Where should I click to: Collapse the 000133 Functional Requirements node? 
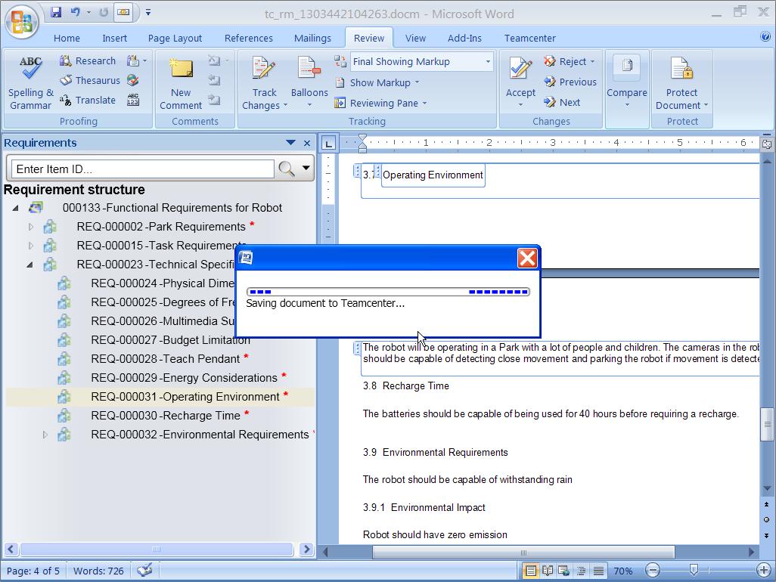[15, 208]
